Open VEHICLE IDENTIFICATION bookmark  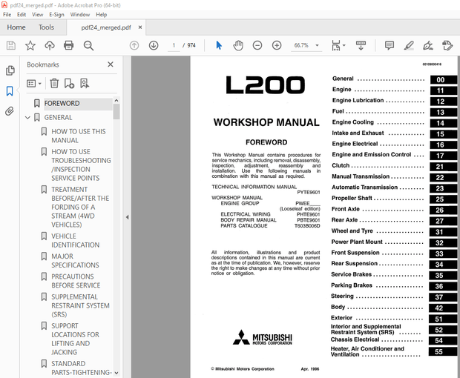coord(76,241)
